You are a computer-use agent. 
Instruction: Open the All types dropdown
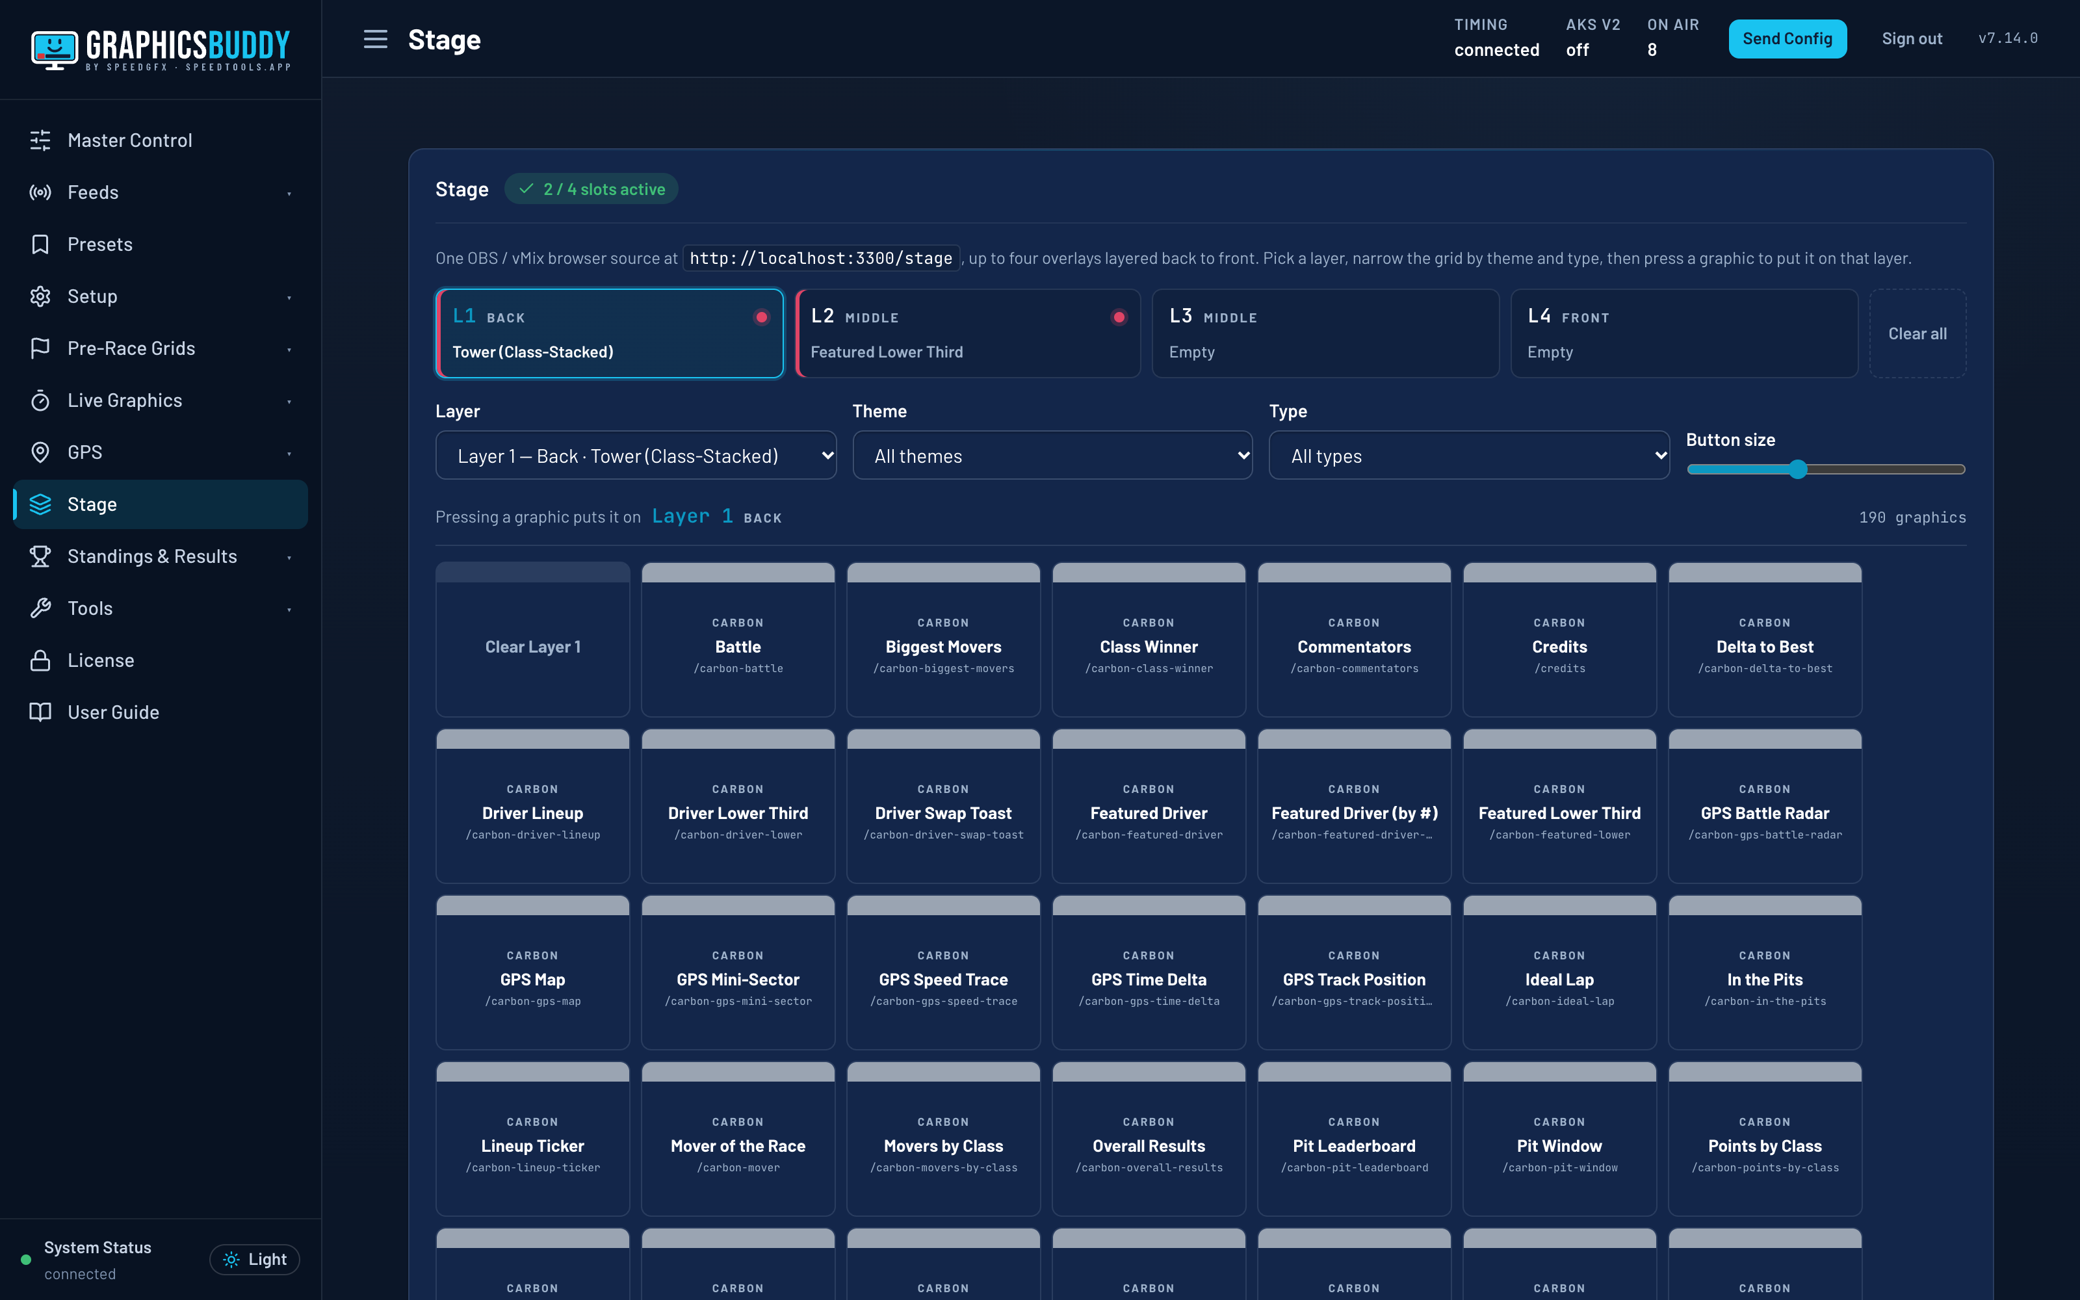point(1469,456)
